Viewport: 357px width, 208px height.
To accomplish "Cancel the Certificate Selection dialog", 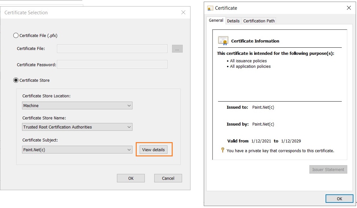I will pos(168,178).
